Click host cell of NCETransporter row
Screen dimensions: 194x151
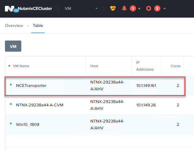[x=107, y=85]
